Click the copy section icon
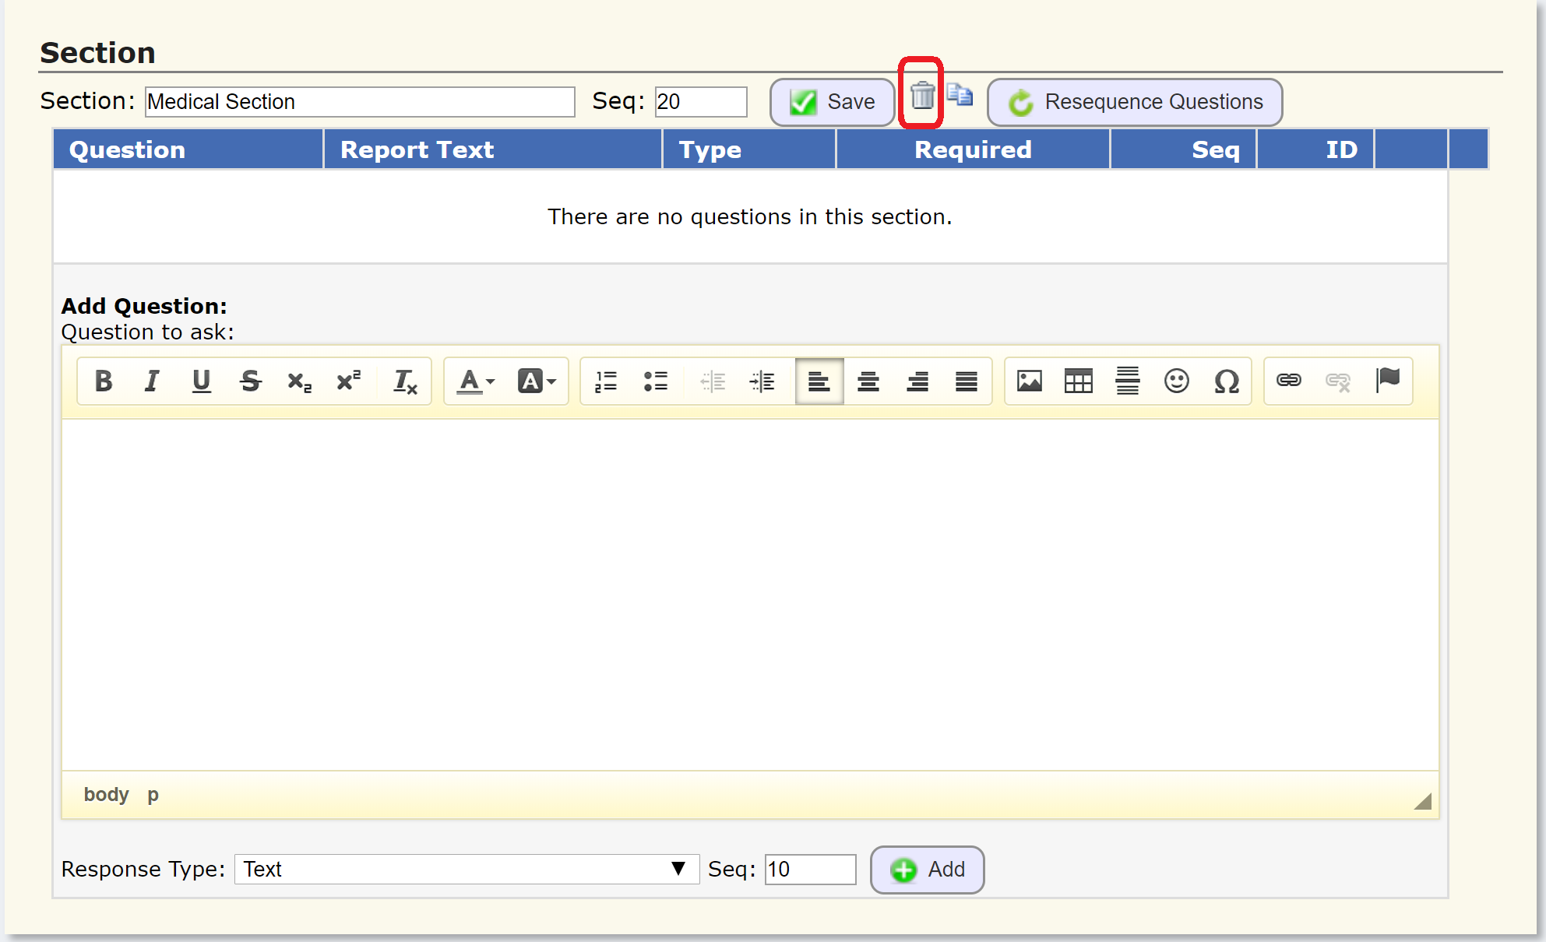The height and width of the screenshot is (942, 1546). 960,95
